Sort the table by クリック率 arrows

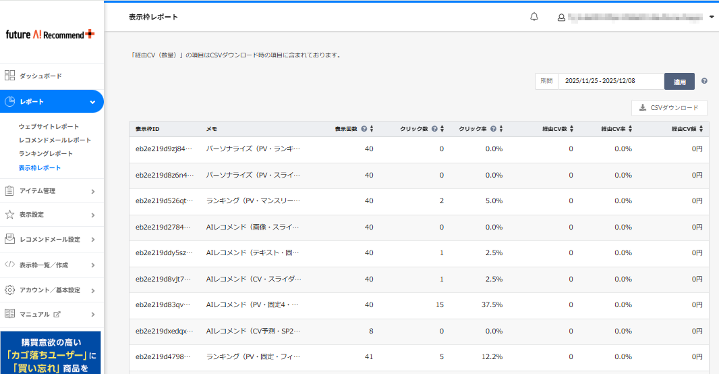tap(501, 129)
